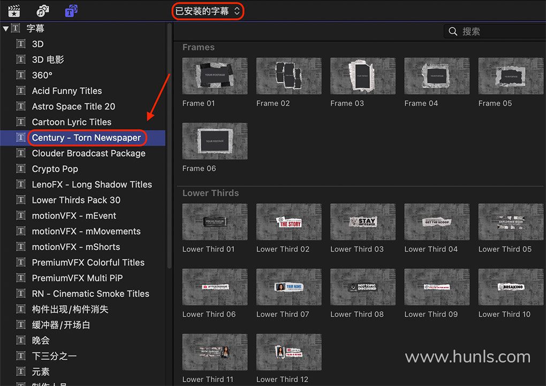Screen dimensions: 546x386
Task: Select the Frame 04 thumbnail
Action: tap(437, 76)
